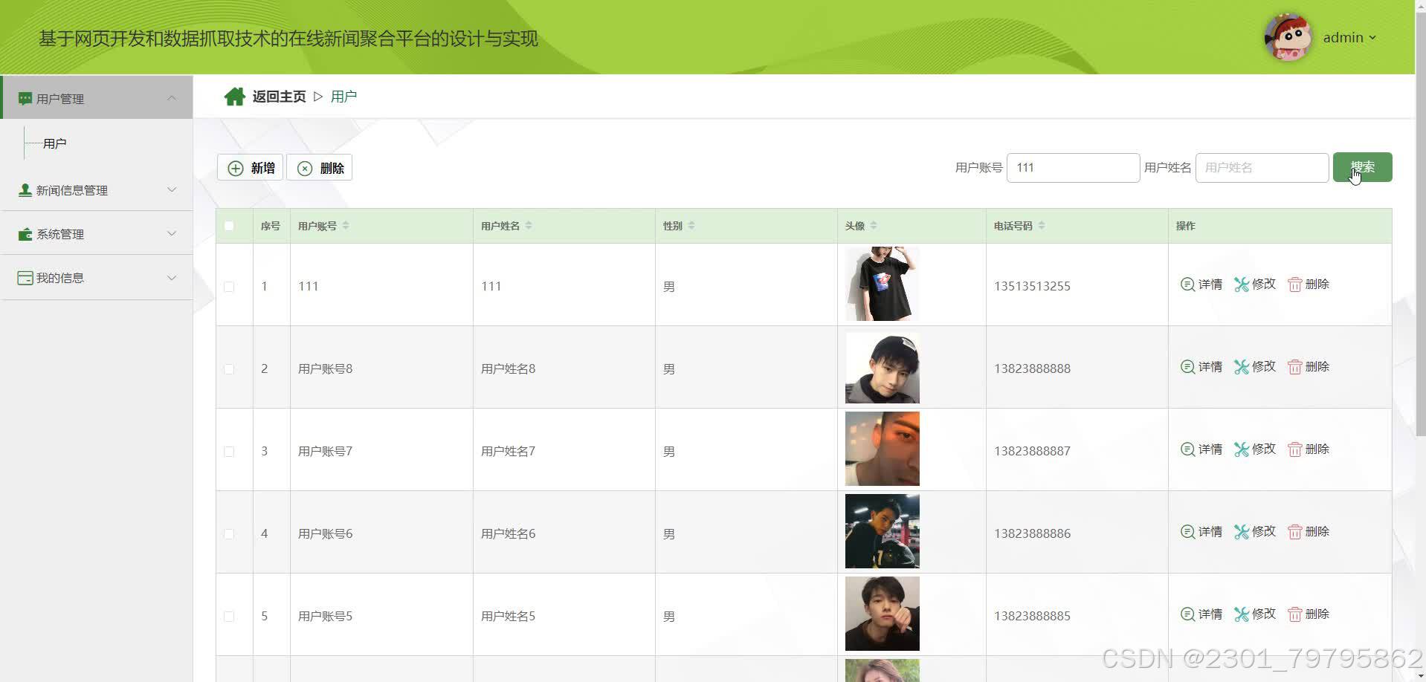Viewport: 1426px width, 682px height.
Task: Click the 修改 wrench icon for 用户账号7
Action: coord(1242,449)
